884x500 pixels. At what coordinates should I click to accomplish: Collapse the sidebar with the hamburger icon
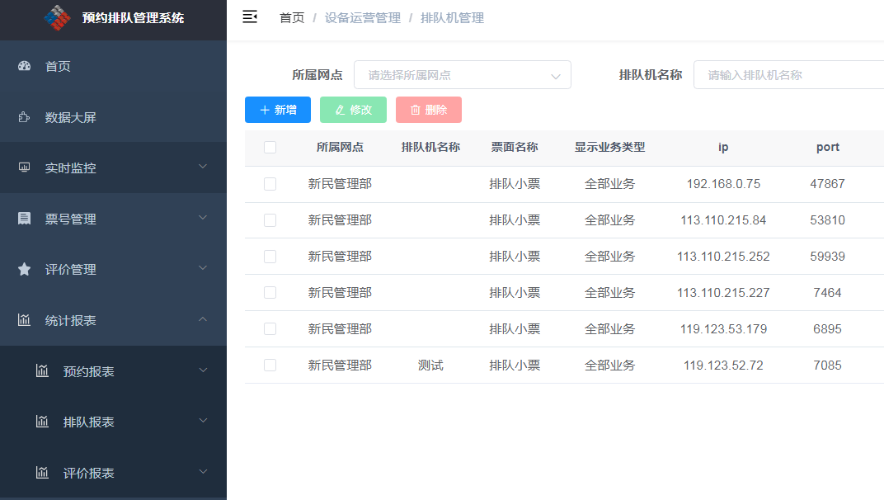tap(250, 17)
